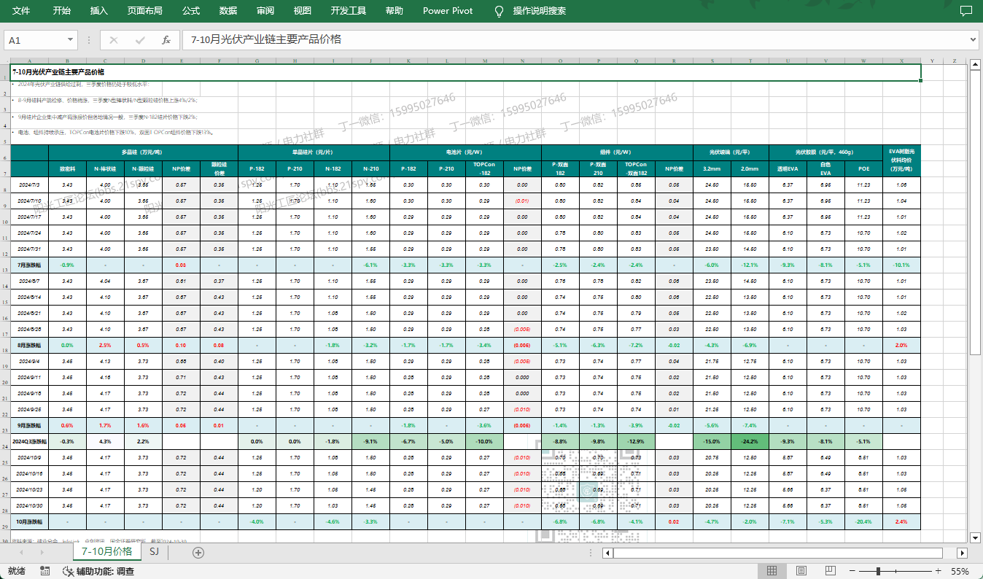Switch to the 视图 ribbon tab
Image resolution: width=983 pixels, height=579 pixels.
pyautogui.click(x=302, y=11)
